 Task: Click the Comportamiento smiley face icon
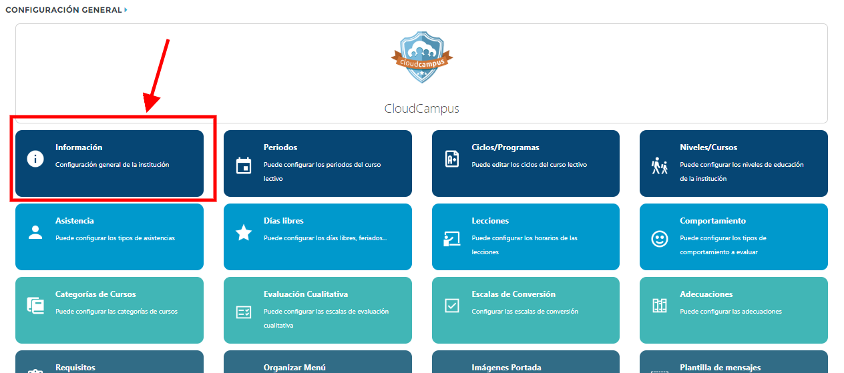pyautogui.click(x=660, y=239)
